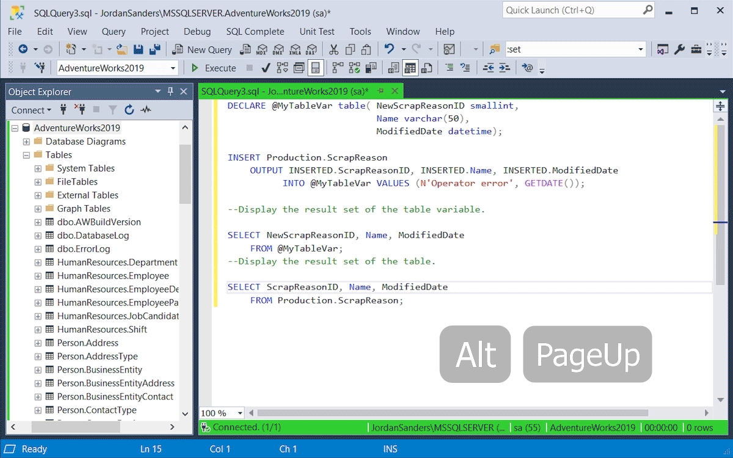This screenshot has width=733, height=458.
Task: Open the Properties wrench icon
Action: 679,49
